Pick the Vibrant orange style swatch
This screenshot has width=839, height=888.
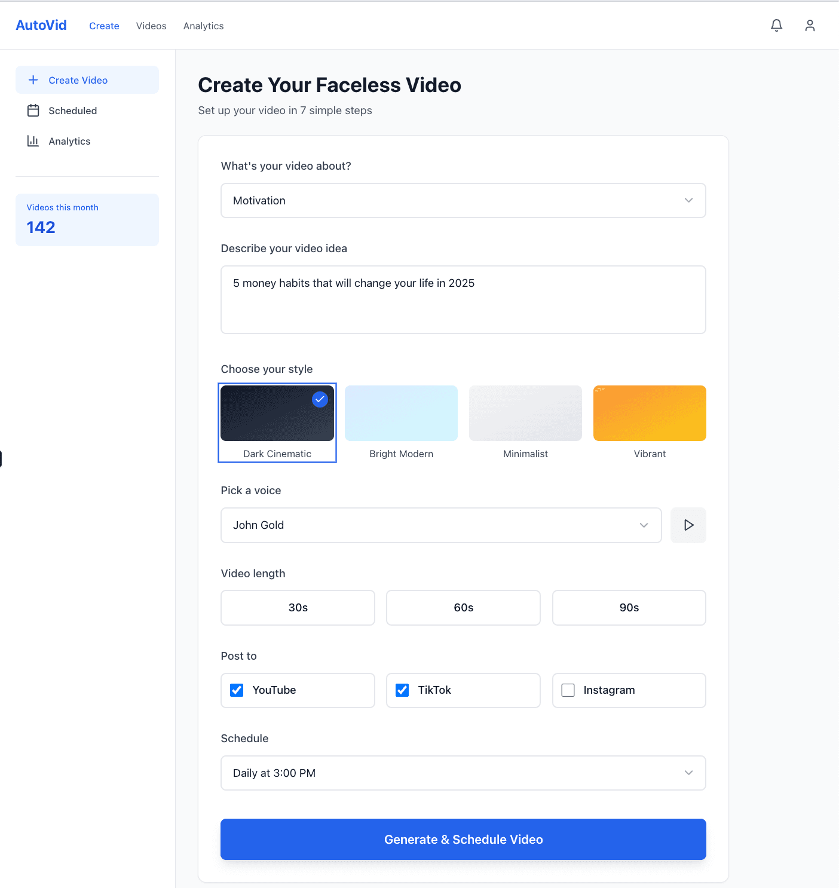[650, 412]
